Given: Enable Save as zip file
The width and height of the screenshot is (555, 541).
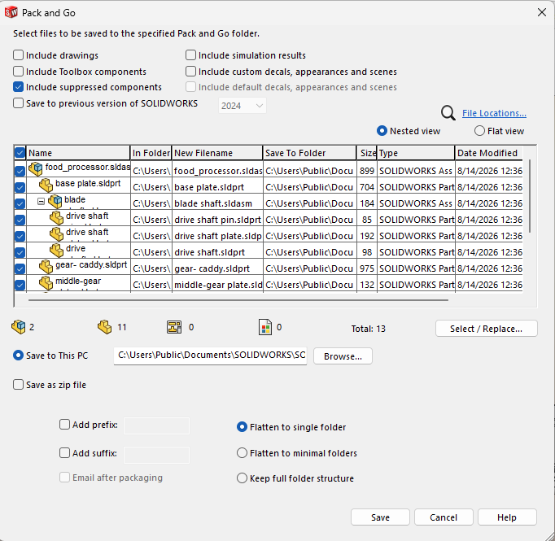Looking at the screenshot, I should click(x=18, y=385).
